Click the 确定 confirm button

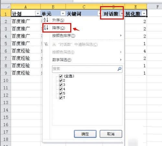point(85,134)
